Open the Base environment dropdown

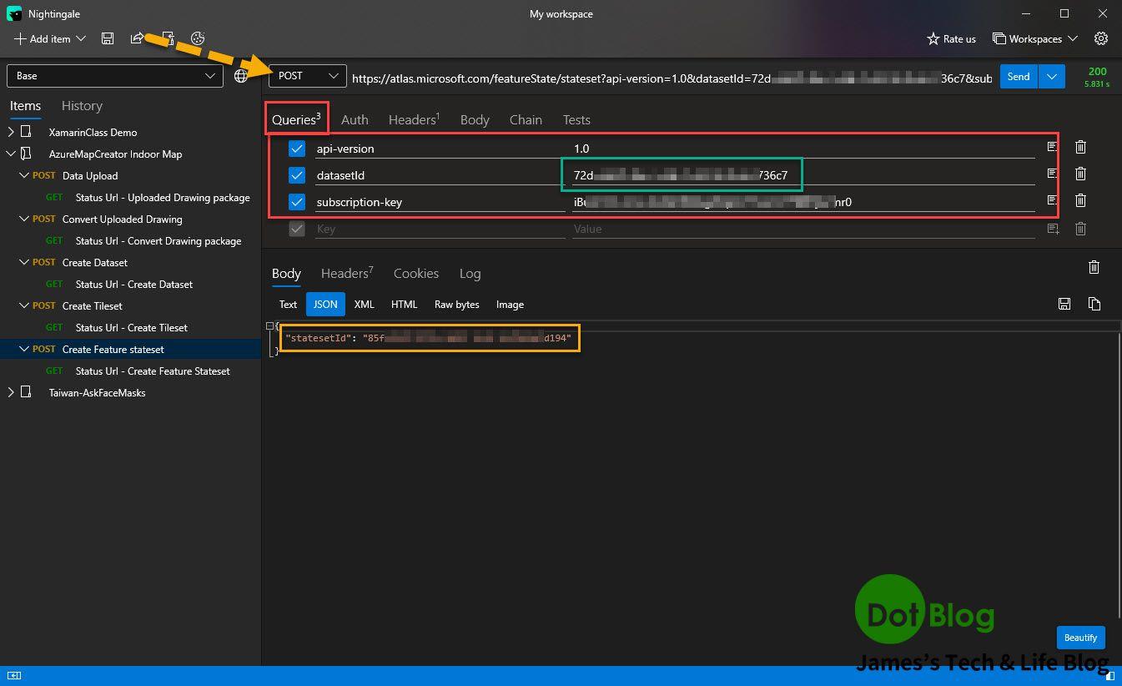coord(115,76)
